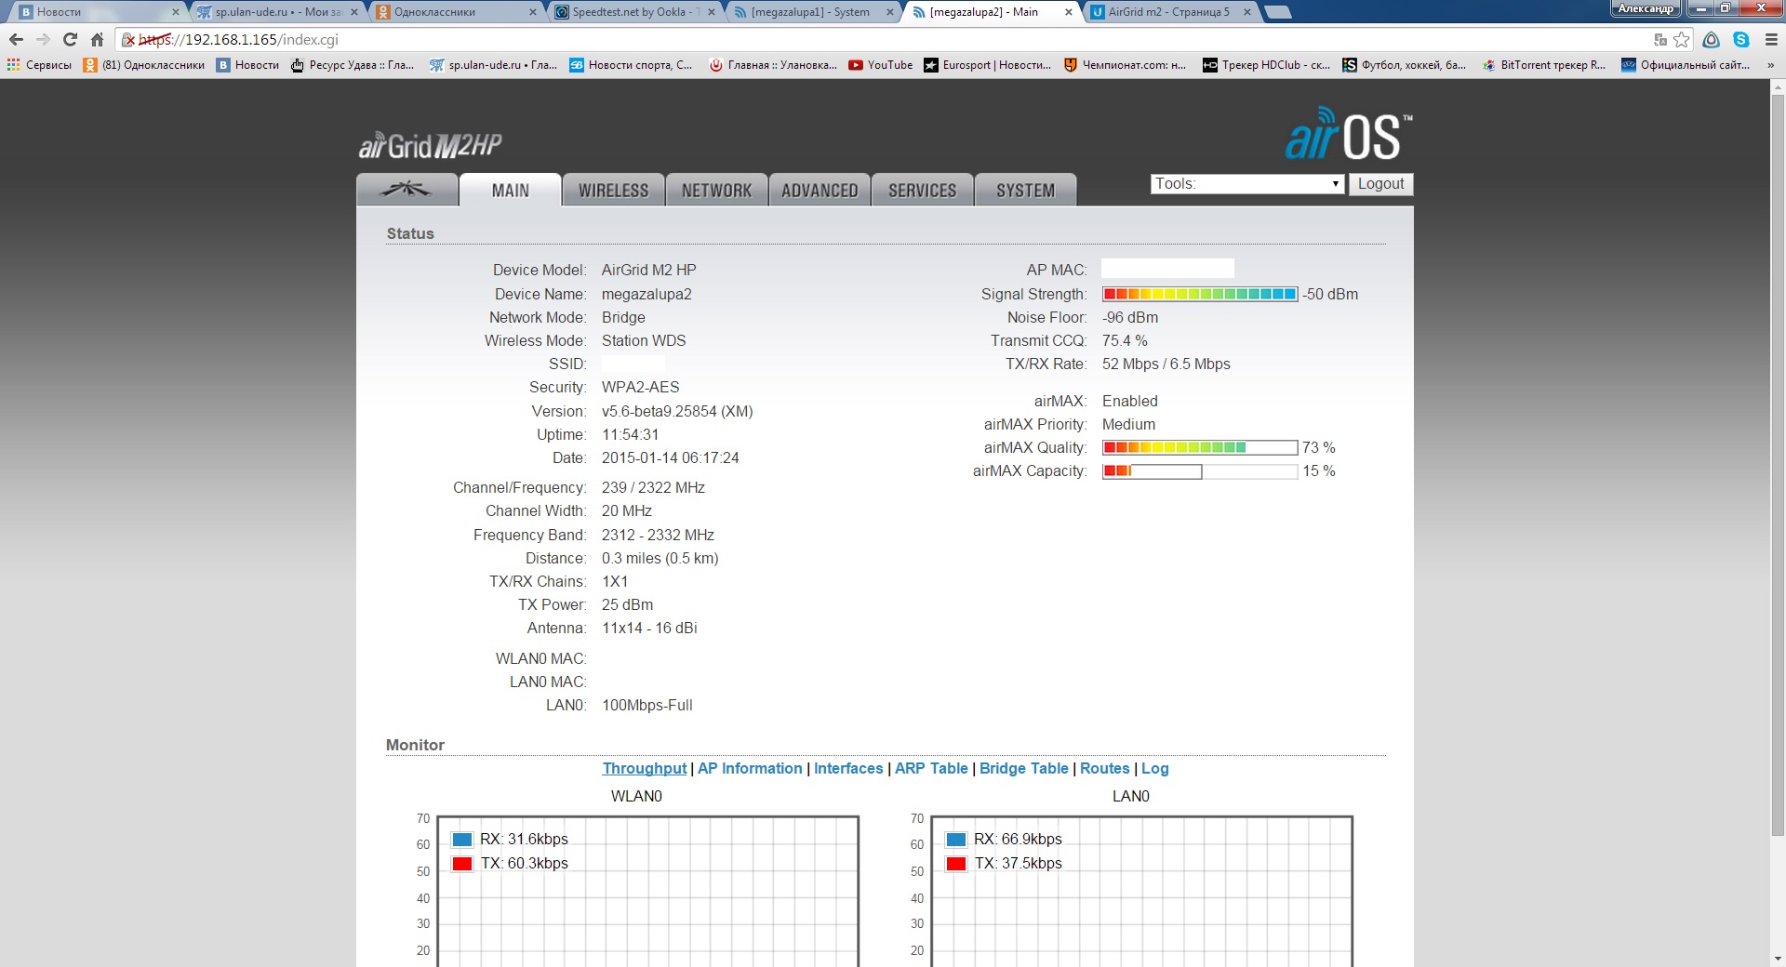1786x967 pixels.
Task: Click the Александр profile button
Action: [x=1646, y=9]
